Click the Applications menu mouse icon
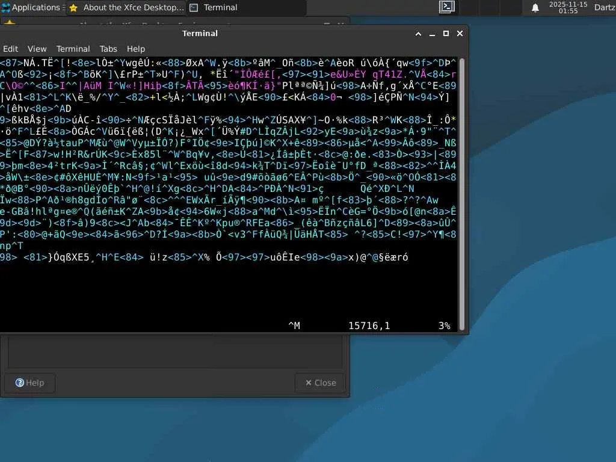Viewport: 616px width, 462px height. click(x=6, y=7)
